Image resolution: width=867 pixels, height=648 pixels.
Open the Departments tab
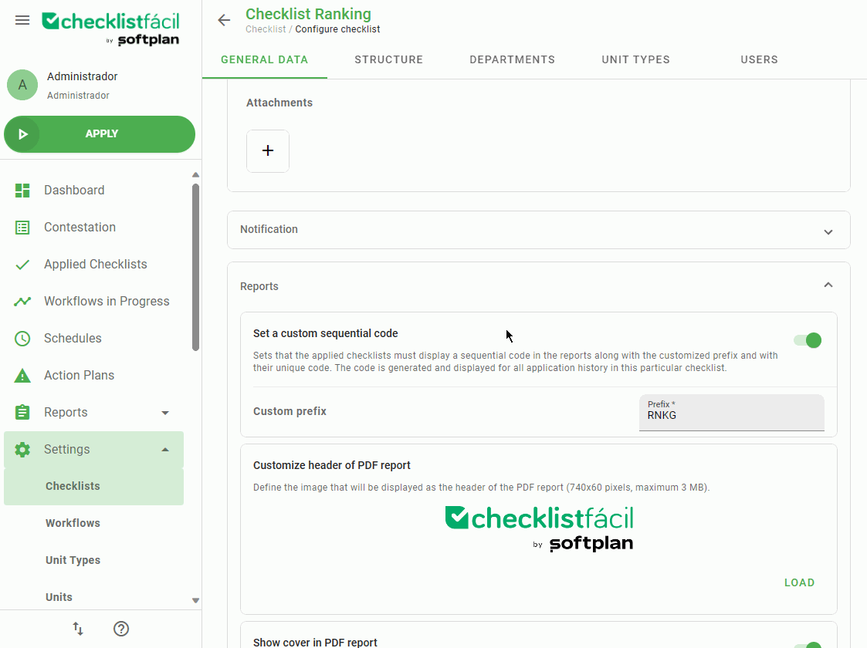(x=512, y=59)
